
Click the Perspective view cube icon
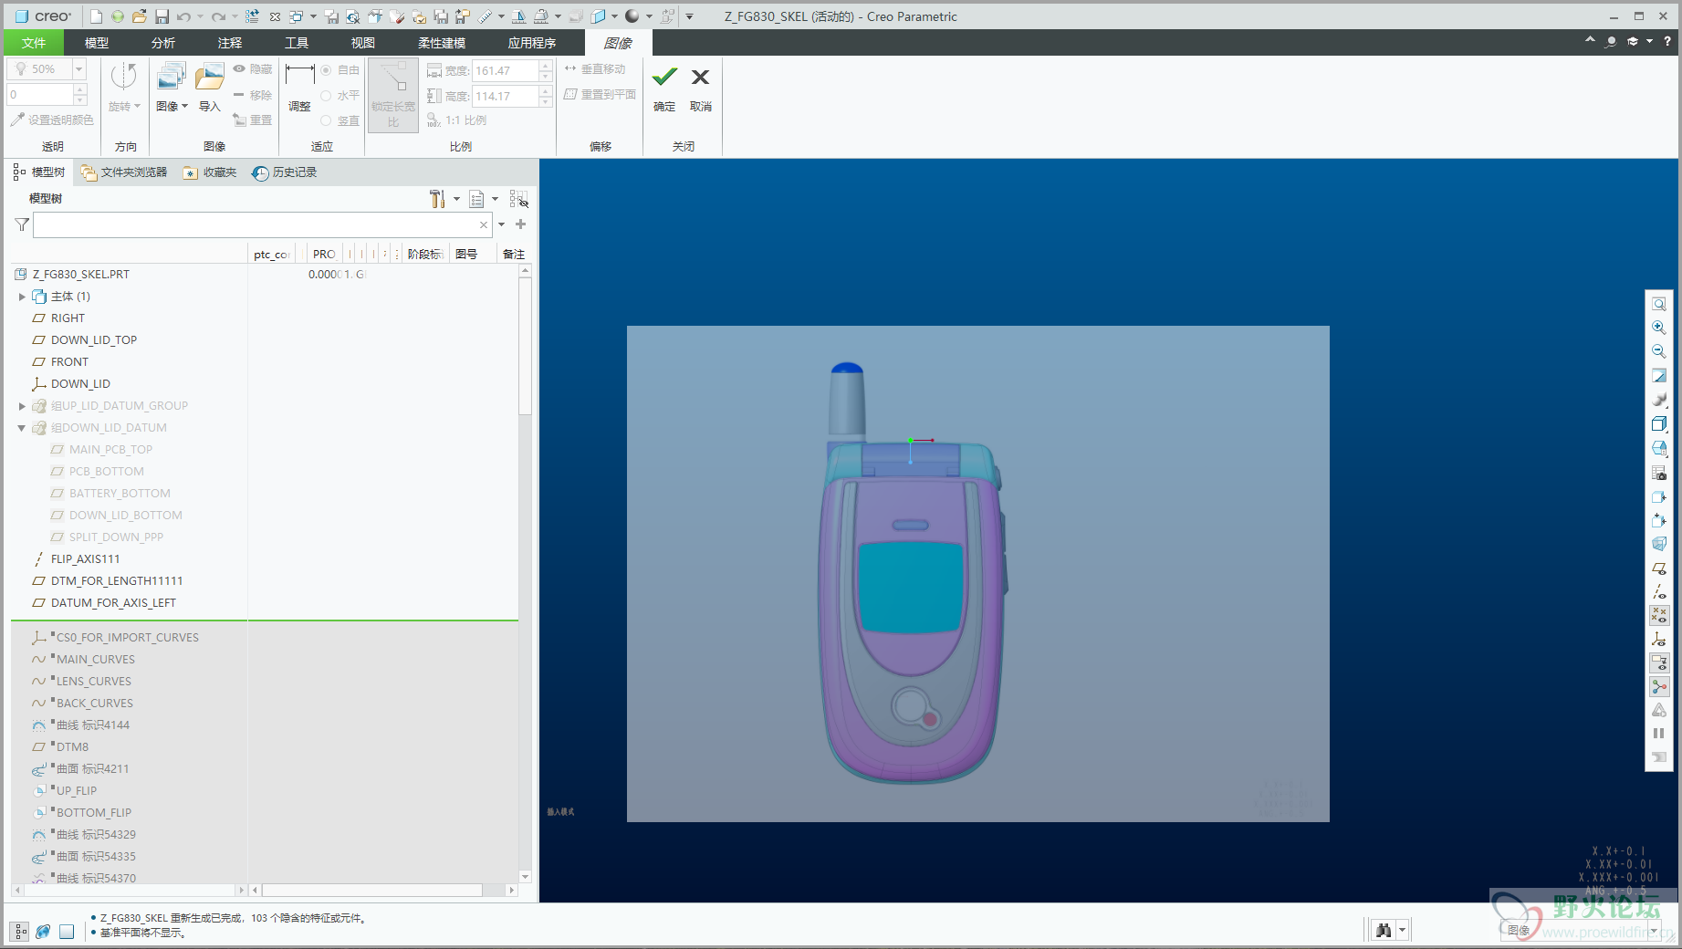[1659, 543]
